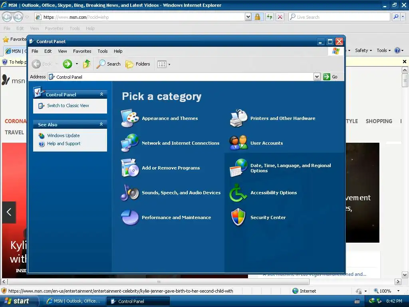Viewport: 409px width, 307px height.
Task: Click the Windows Update link
Action: click(x=64, y=136)
